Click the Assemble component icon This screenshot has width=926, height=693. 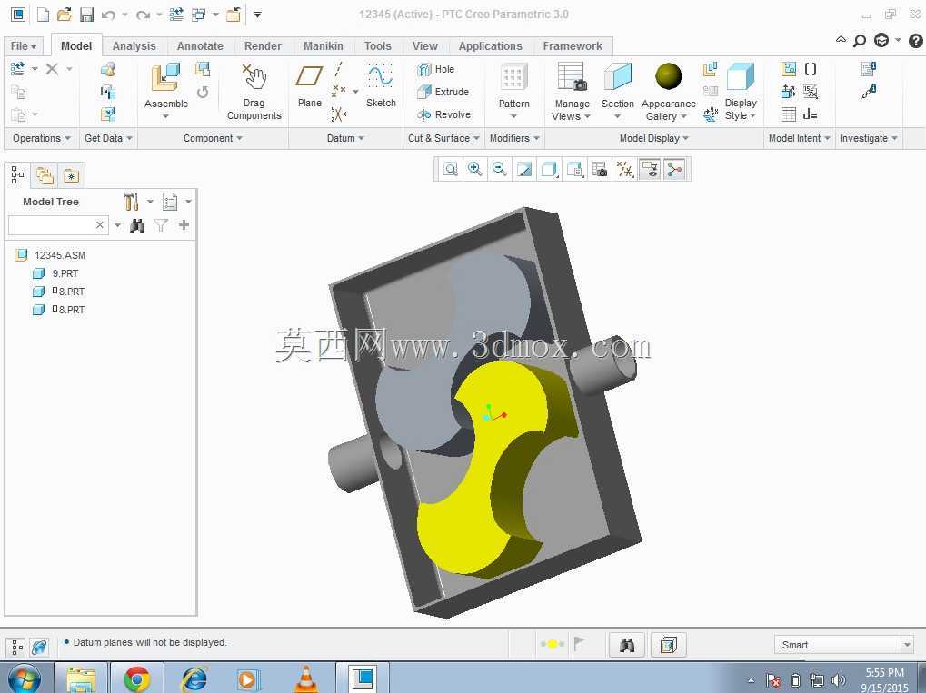[166, 77]
